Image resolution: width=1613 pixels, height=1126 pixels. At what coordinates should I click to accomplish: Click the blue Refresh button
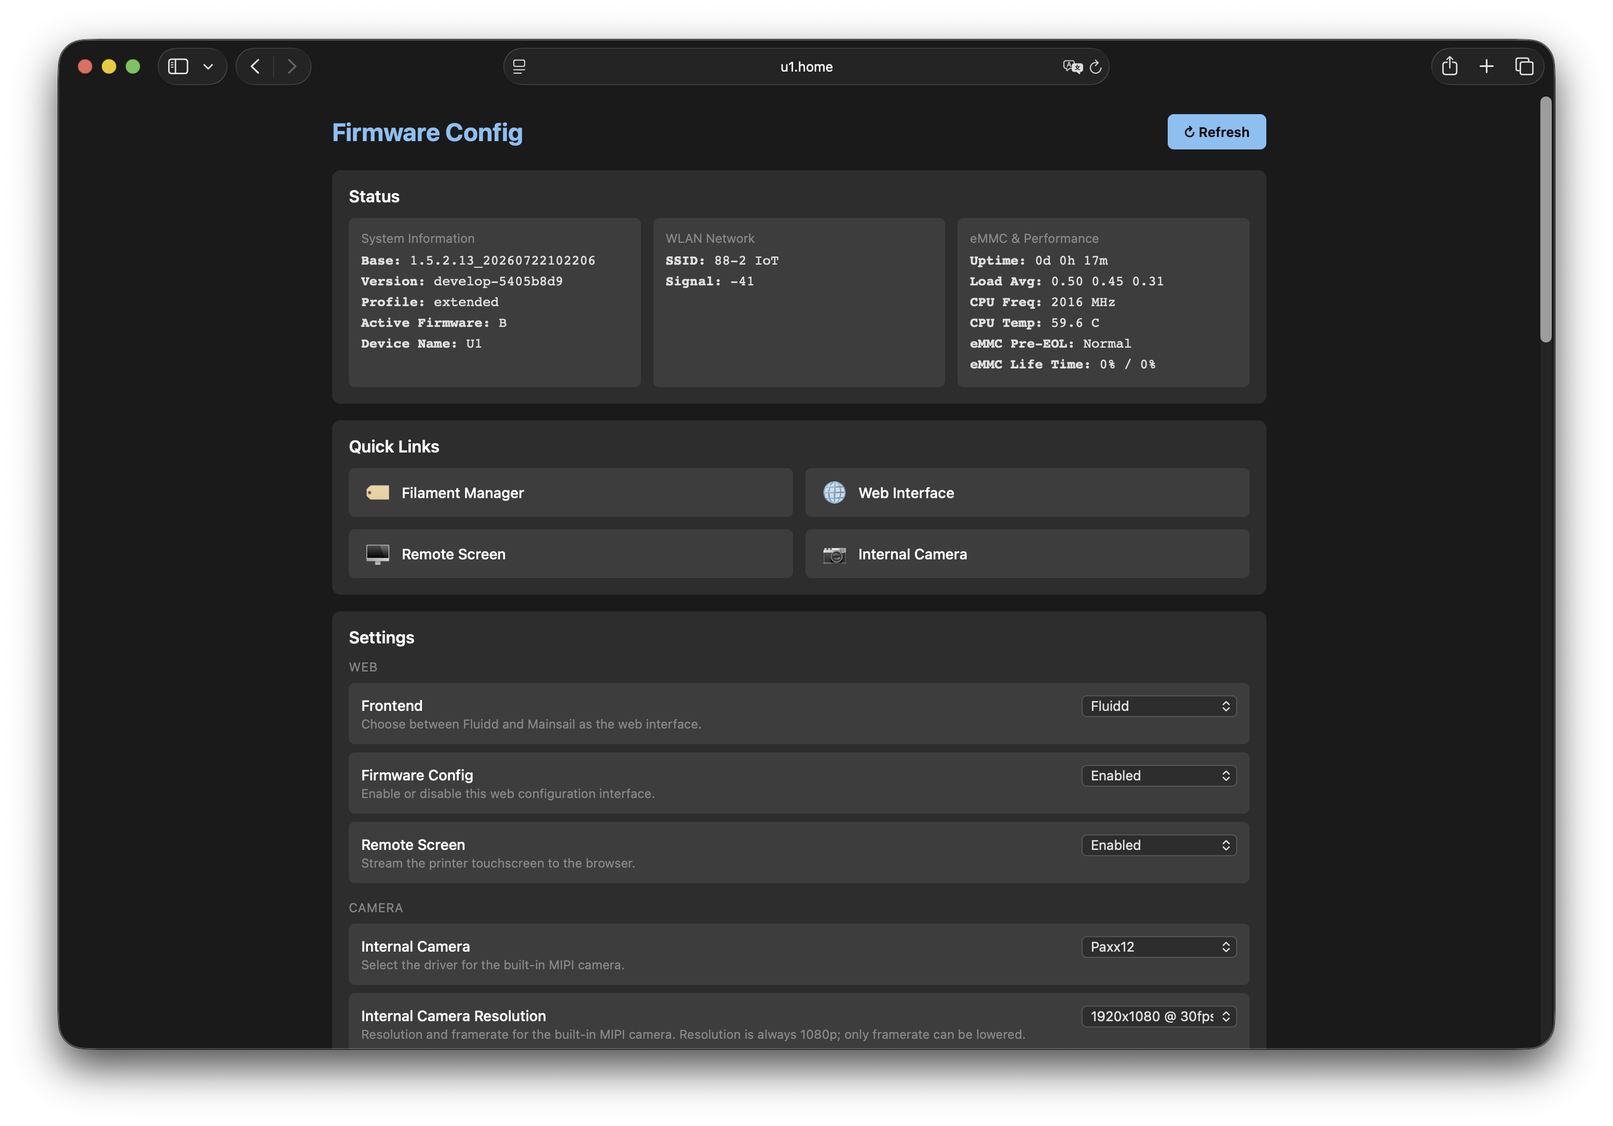(x=1216, y=132)
